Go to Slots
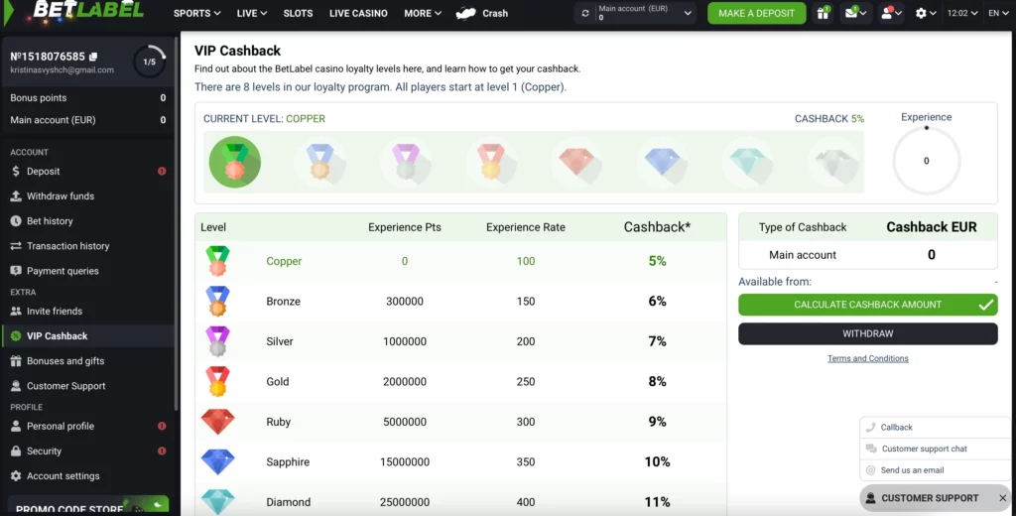Viewport: 1016px width, 516px height. coord(298,13)
